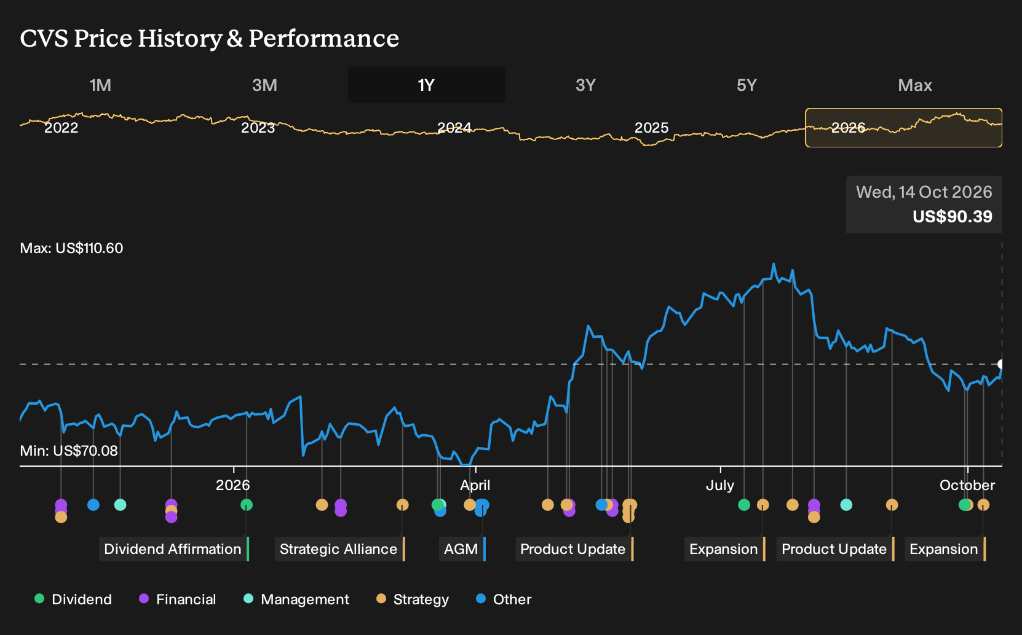Screen dimensions: 1022x635
Task: Click the 2023 label in overview chart
Action: [x=258, y=128]
